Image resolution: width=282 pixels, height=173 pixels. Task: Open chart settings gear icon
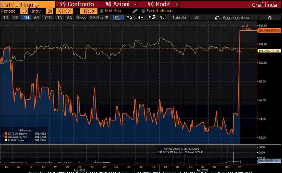tap(269, 18)
